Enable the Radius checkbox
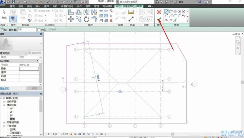Viewport: 244px width, 138px height. click(39, 30)
